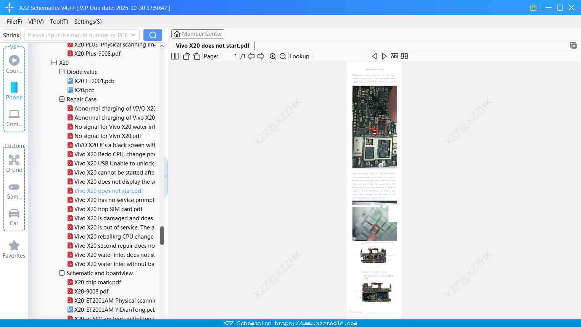Image resolution: width=581 pixels, height=327 pixels.
Task: Click the blue search button
Action: pos(153,35)
